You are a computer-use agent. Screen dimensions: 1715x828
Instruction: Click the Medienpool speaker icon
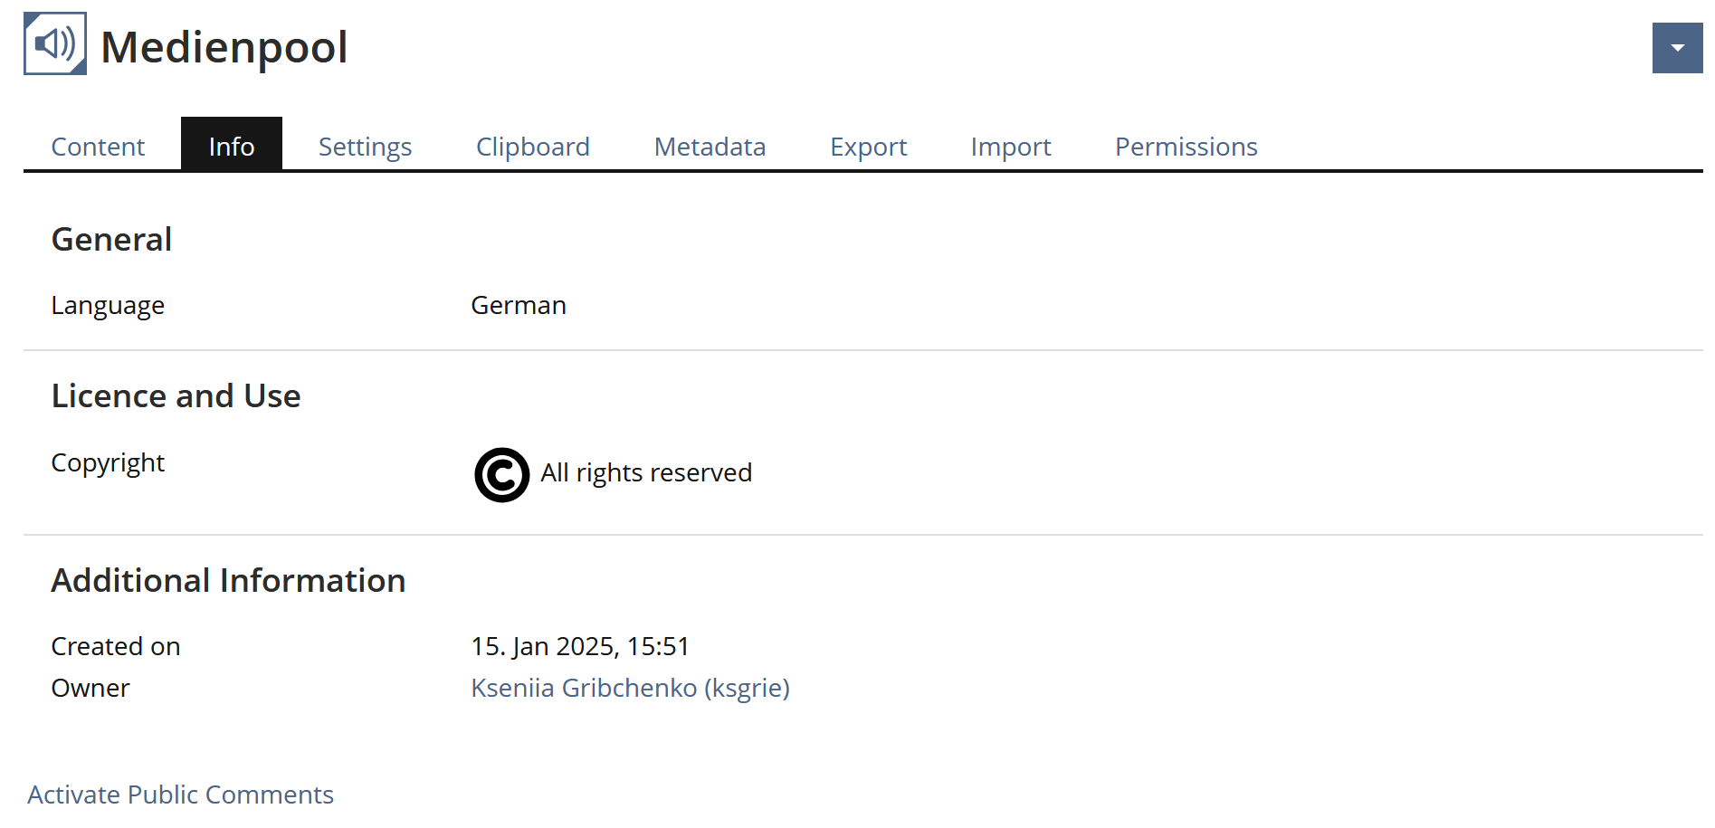(x=55, y=43)
